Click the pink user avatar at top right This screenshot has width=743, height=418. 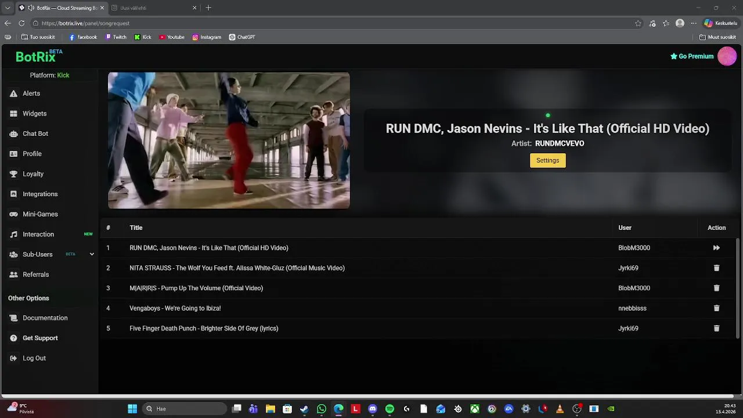727,56
